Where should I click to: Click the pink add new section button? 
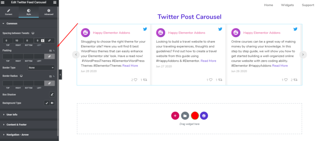pyautogui.click(x=175, y=116)
